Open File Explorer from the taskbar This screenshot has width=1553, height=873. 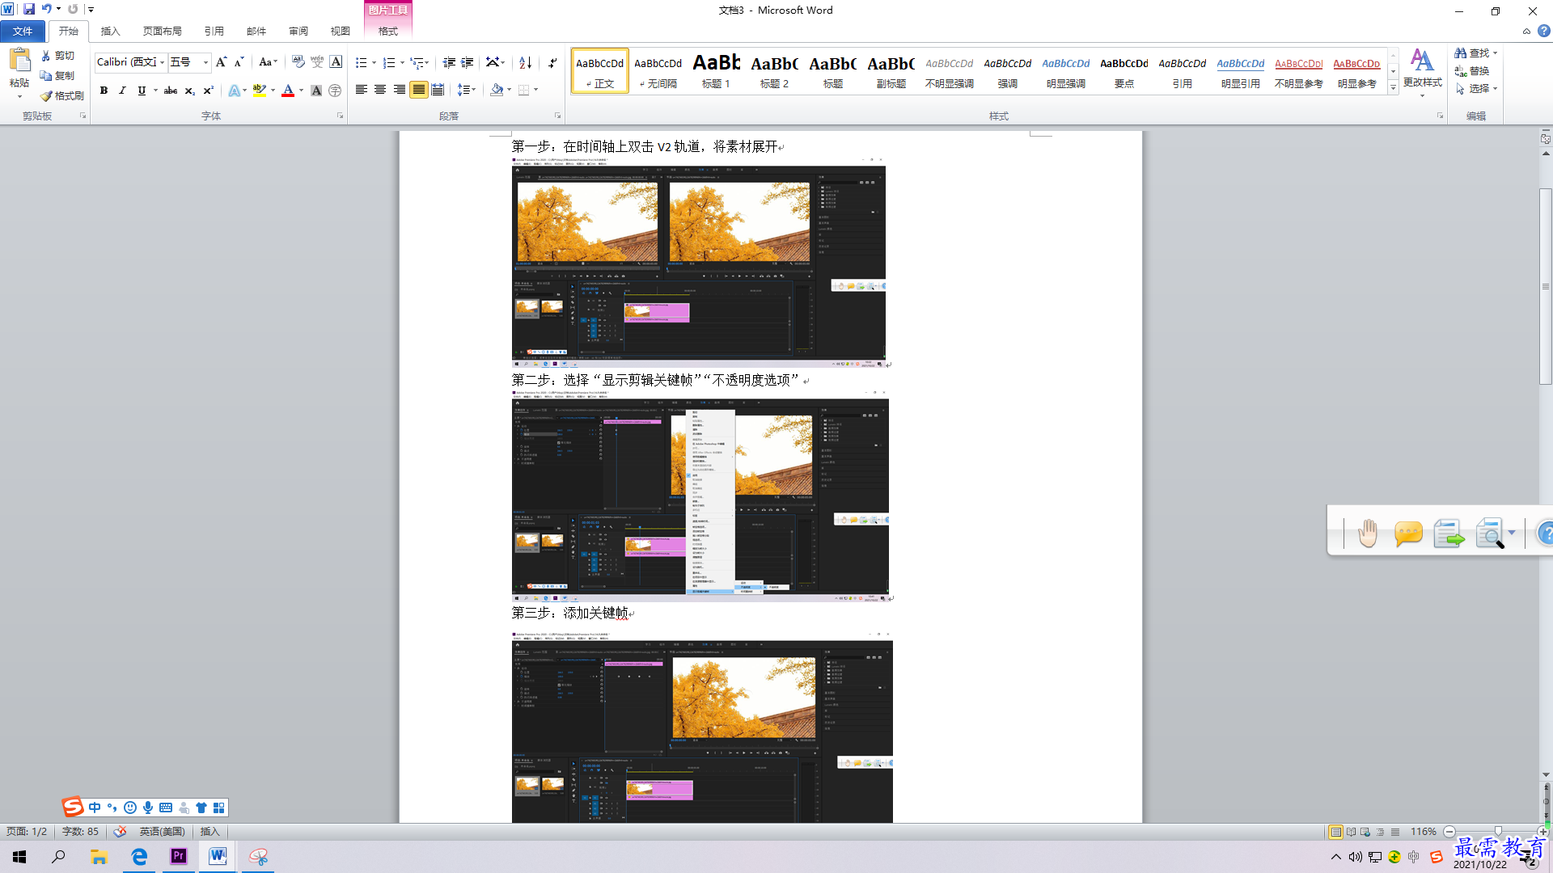point(99,856)
